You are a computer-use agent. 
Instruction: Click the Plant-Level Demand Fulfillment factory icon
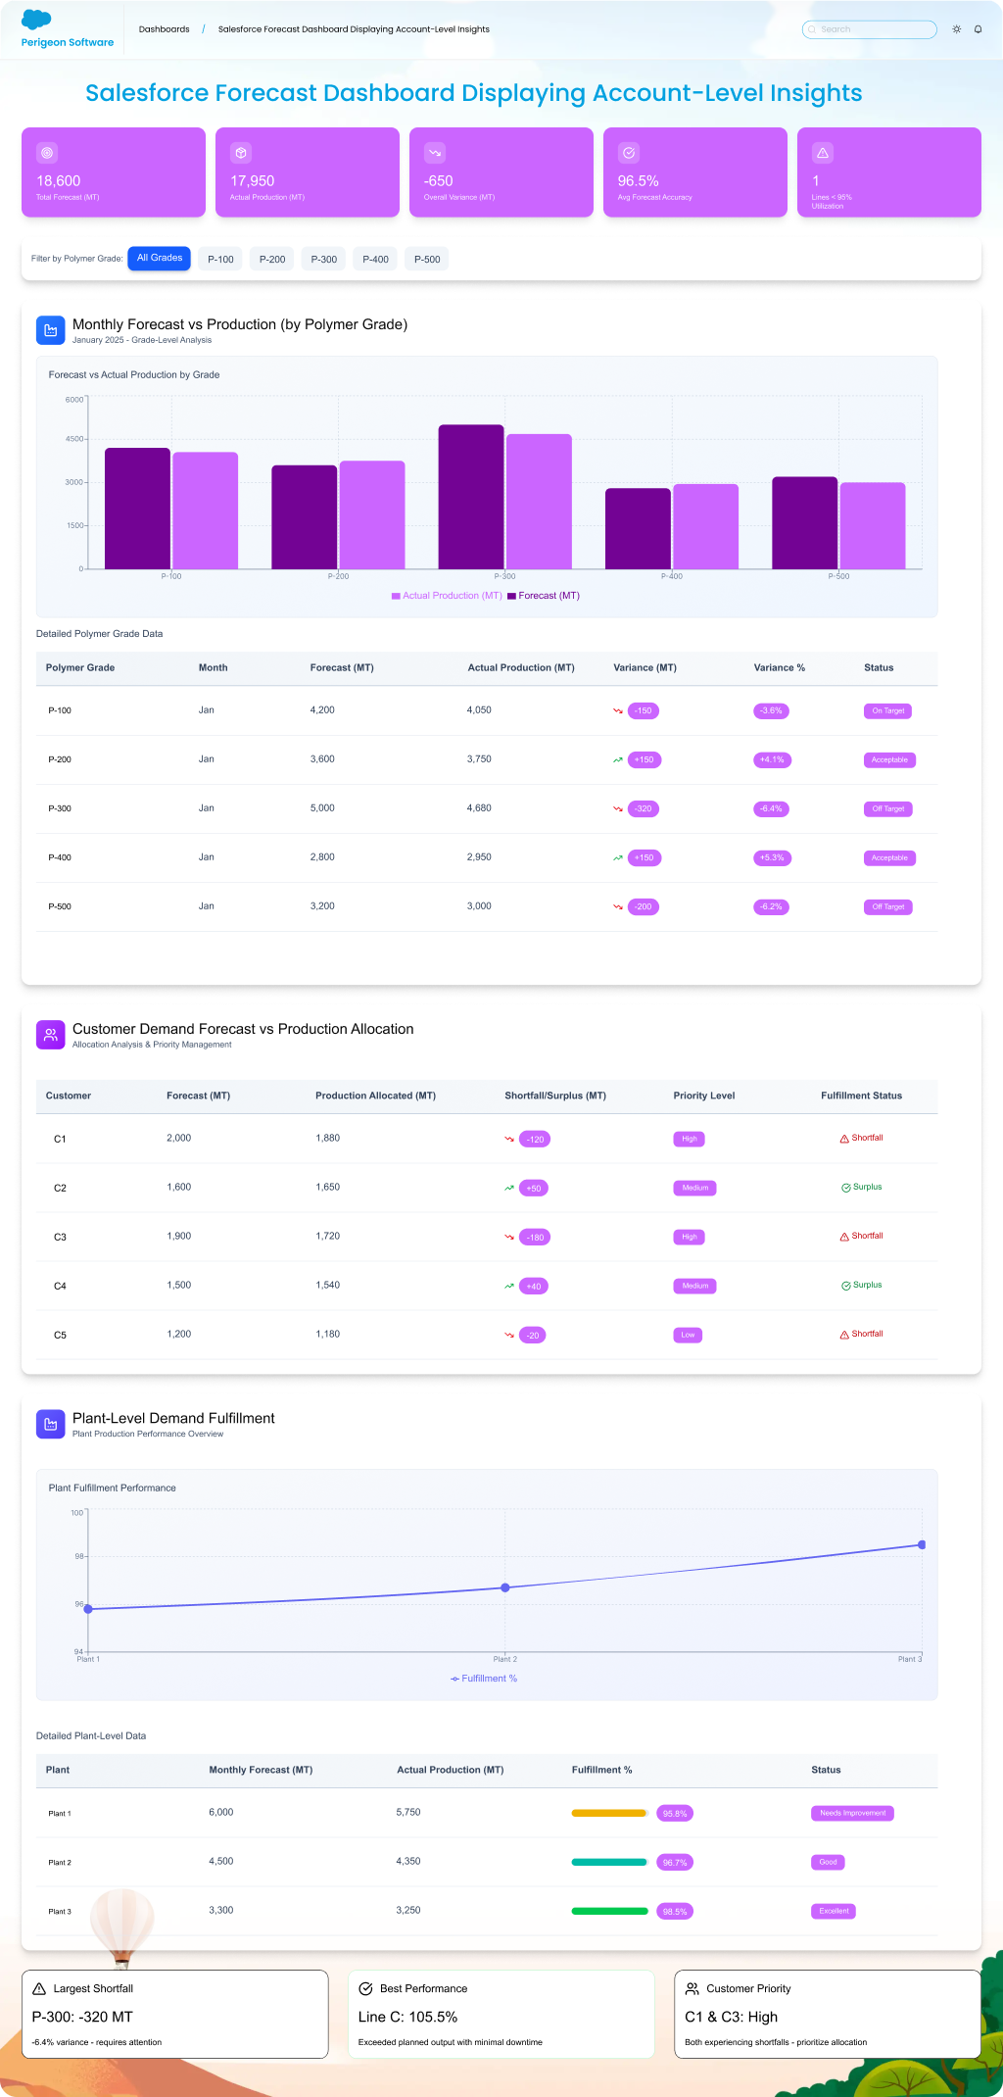pos(51,1424)
